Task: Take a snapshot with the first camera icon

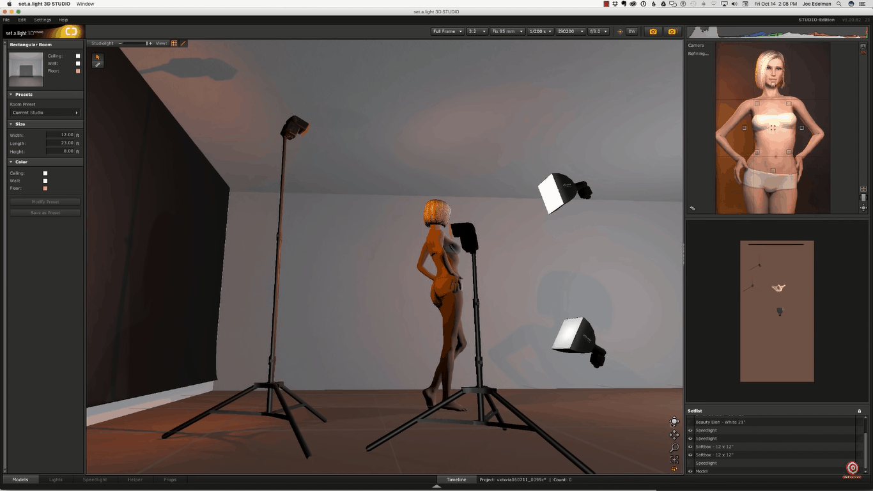Action: [x=653, y=31]
